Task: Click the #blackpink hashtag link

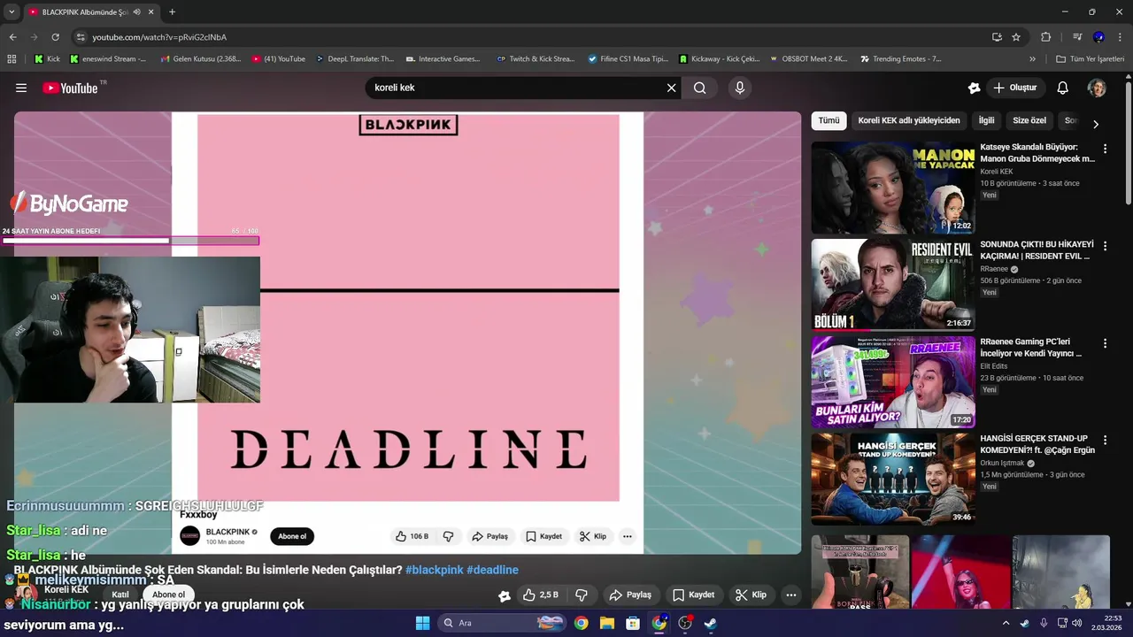Action: coord(435,570)
